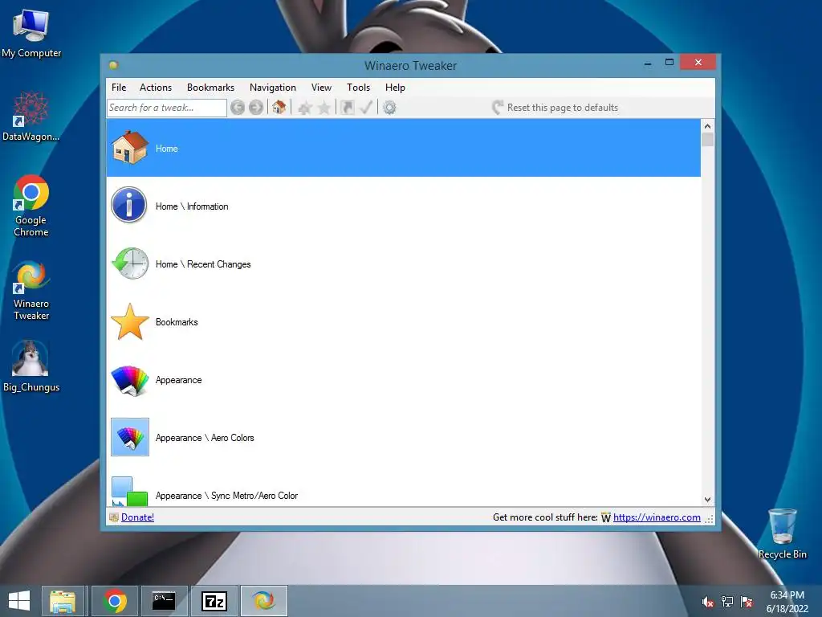
Task: Click the network tray icon
Action: [x=727, y=602]
